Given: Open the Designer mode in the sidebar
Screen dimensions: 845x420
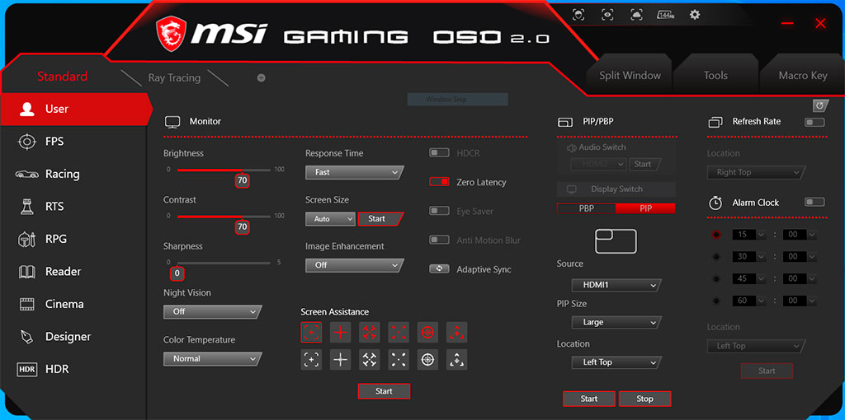Looking at the screenshot, I should tap(73, 337).
